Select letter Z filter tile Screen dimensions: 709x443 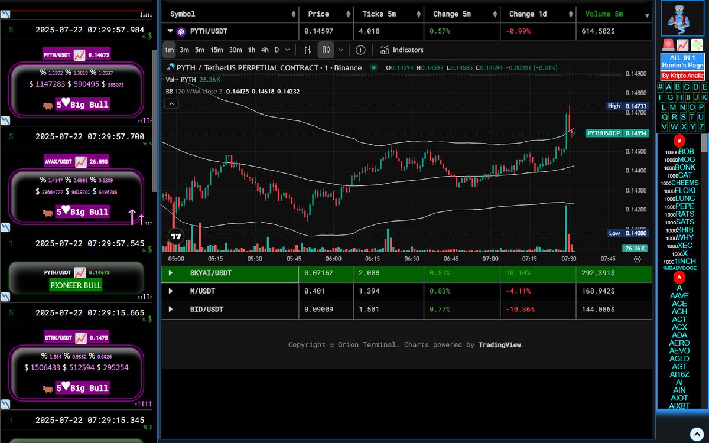coord(701,127)
